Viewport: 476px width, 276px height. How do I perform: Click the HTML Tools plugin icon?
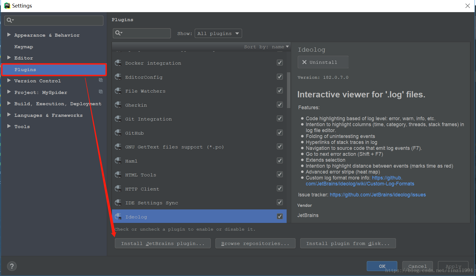118,175
